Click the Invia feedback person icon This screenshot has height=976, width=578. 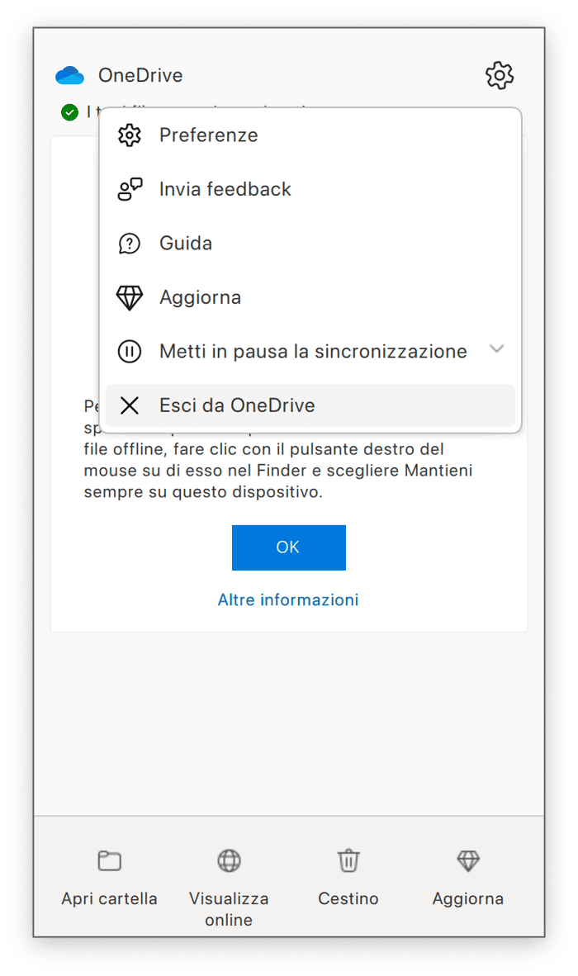point(130,189)
